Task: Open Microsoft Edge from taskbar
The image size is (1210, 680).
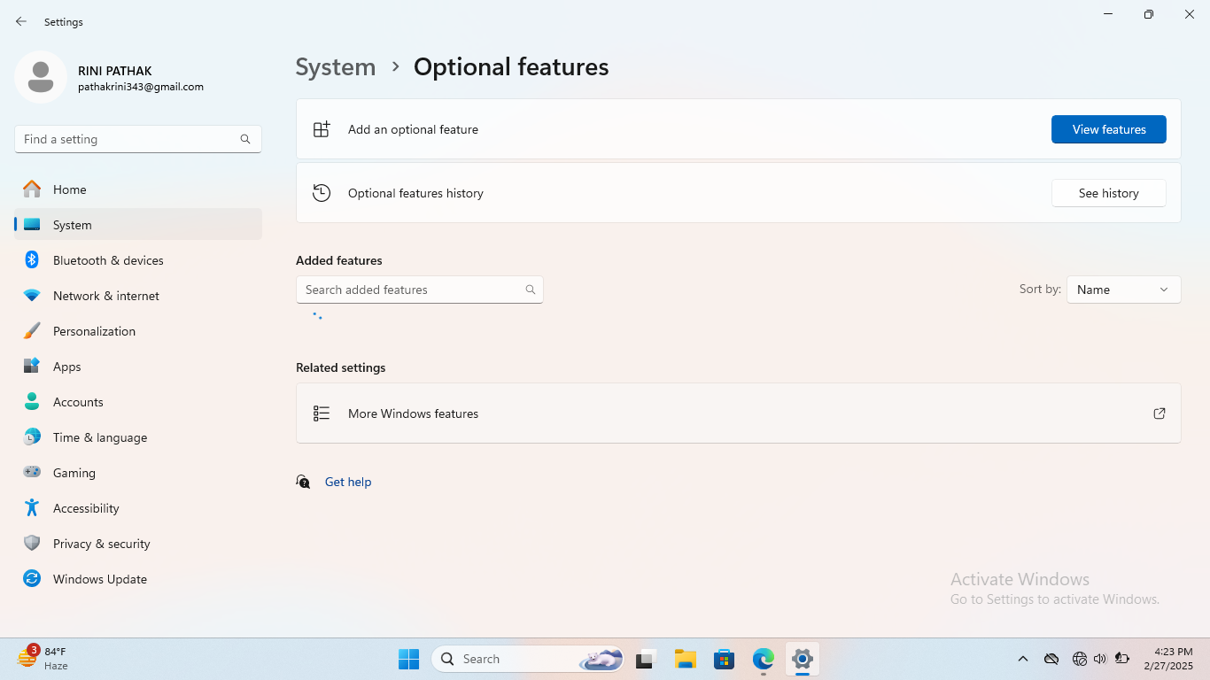Action: point(763,659)
